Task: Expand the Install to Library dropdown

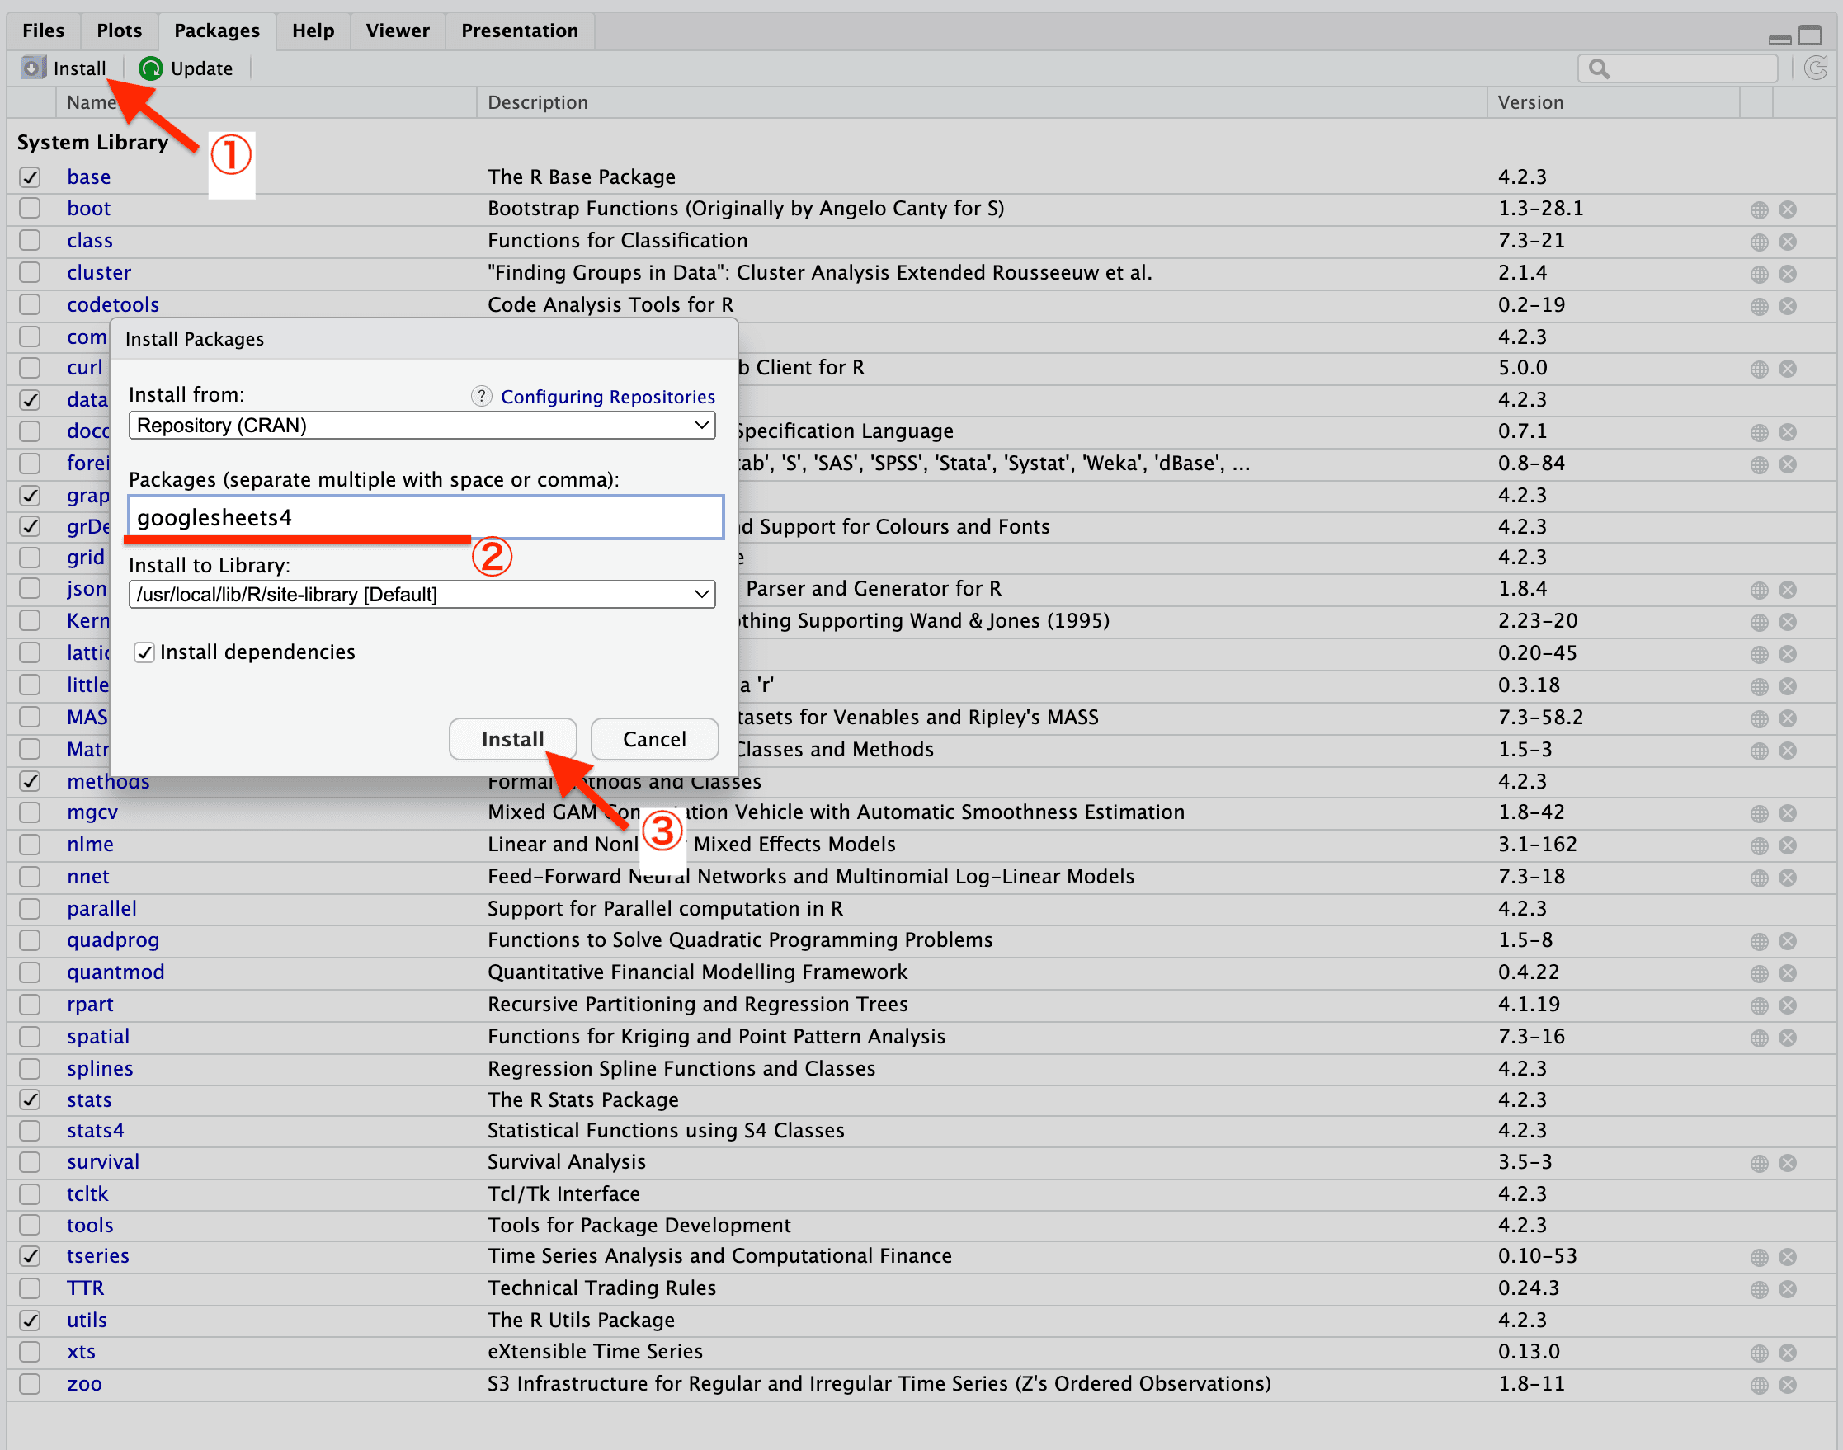Action: (421, 594)
